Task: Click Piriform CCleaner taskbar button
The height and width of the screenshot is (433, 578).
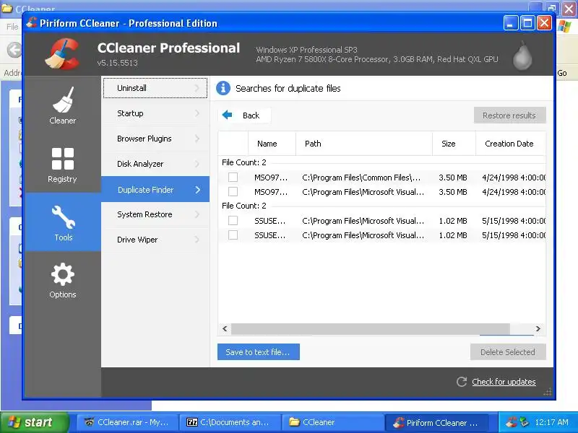Action: click(437, 423)
